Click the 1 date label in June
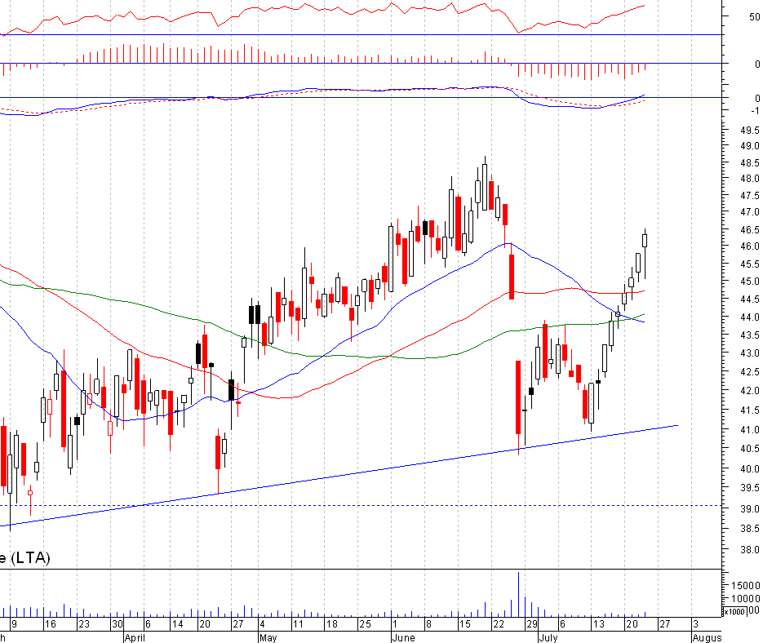The image size is (763, 643). (x=395, y=624)
